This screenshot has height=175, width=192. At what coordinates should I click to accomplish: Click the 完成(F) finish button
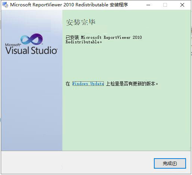pos(170,163)
